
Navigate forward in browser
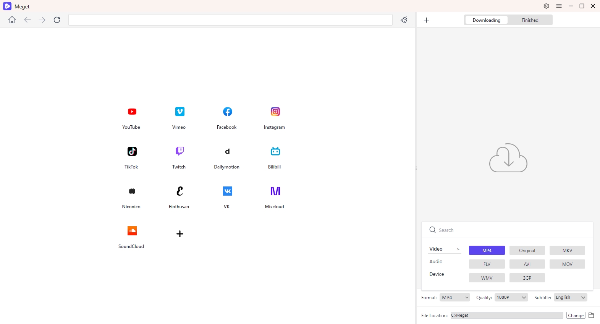pyautogui.click(x=42, y=20)
